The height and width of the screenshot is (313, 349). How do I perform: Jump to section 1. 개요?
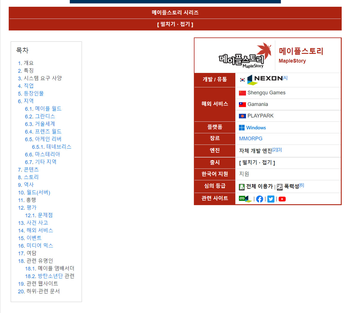pyautogui.click(x=25, y=63)
